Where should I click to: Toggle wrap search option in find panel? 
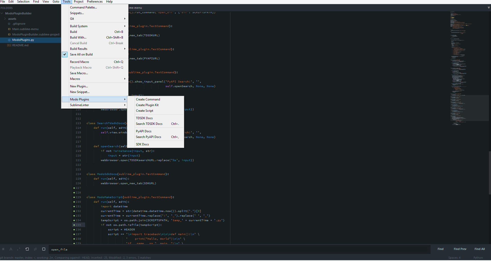click(x=27, y=249)
